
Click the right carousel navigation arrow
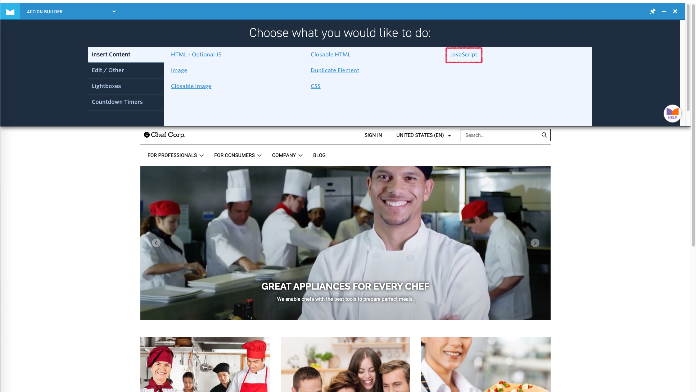pyautogui.click(x=535, y=243)
